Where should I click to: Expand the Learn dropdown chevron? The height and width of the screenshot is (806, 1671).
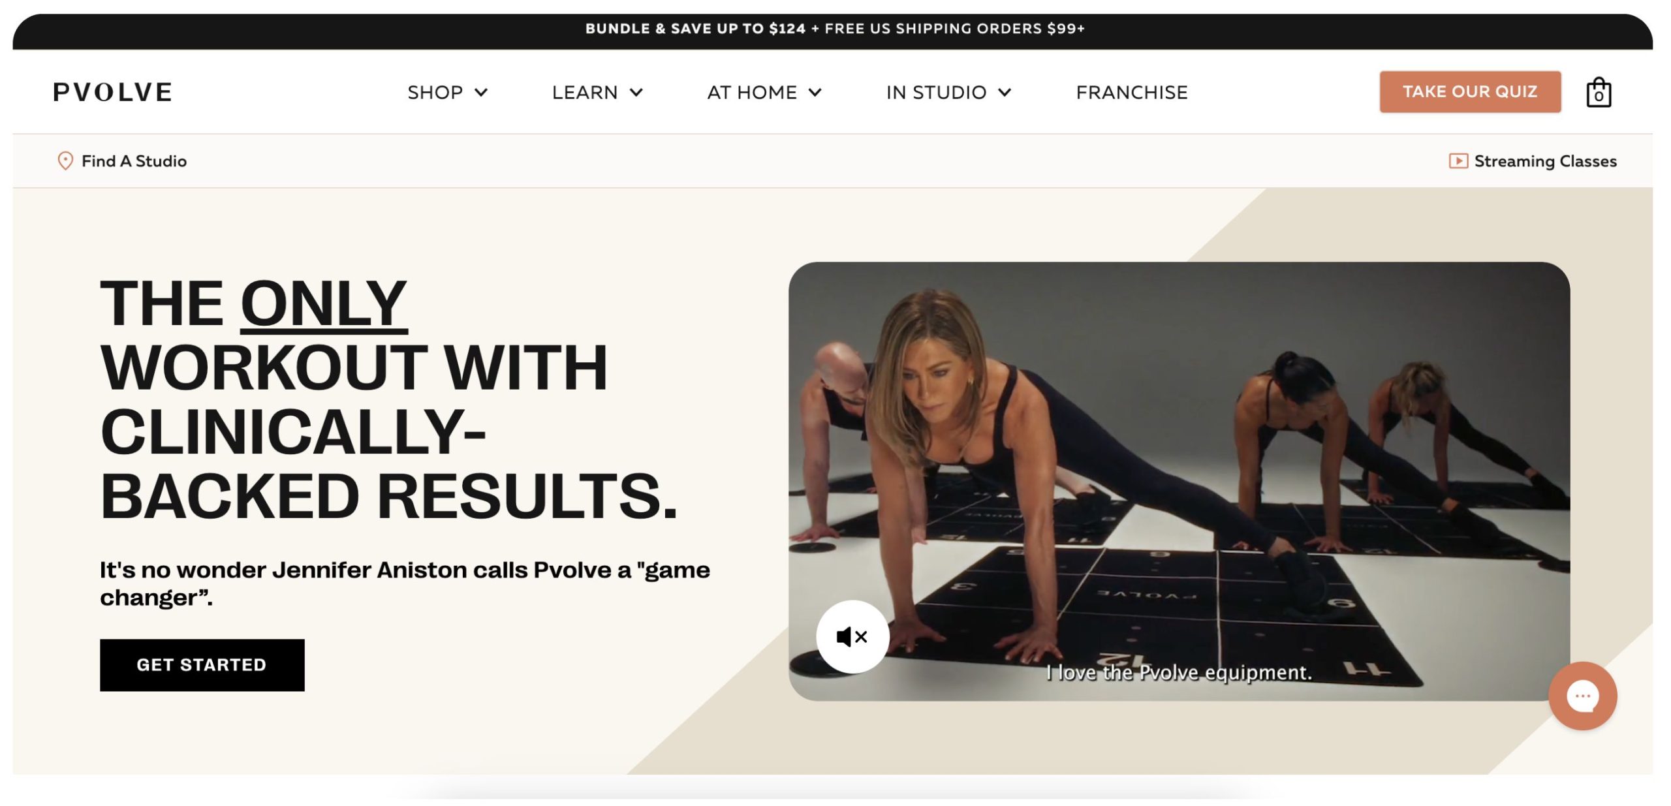pos(636,92)
